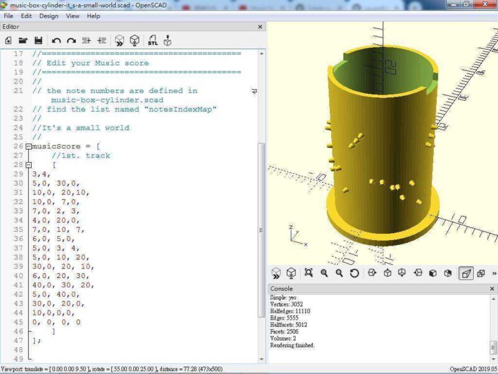Screen dimensions: 498x374
Task: Click code line "7,0, 2, 3,"
Action: pos(56,211)
